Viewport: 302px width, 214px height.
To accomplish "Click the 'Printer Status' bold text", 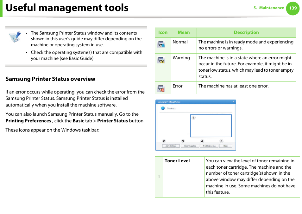I will point(112,121).
